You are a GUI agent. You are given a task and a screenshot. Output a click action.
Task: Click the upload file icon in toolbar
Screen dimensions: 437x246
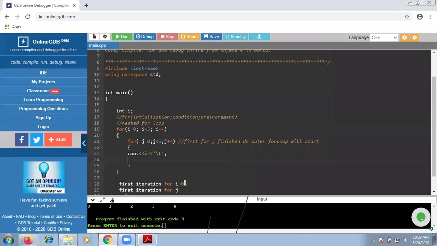click(x=105, y=37)
